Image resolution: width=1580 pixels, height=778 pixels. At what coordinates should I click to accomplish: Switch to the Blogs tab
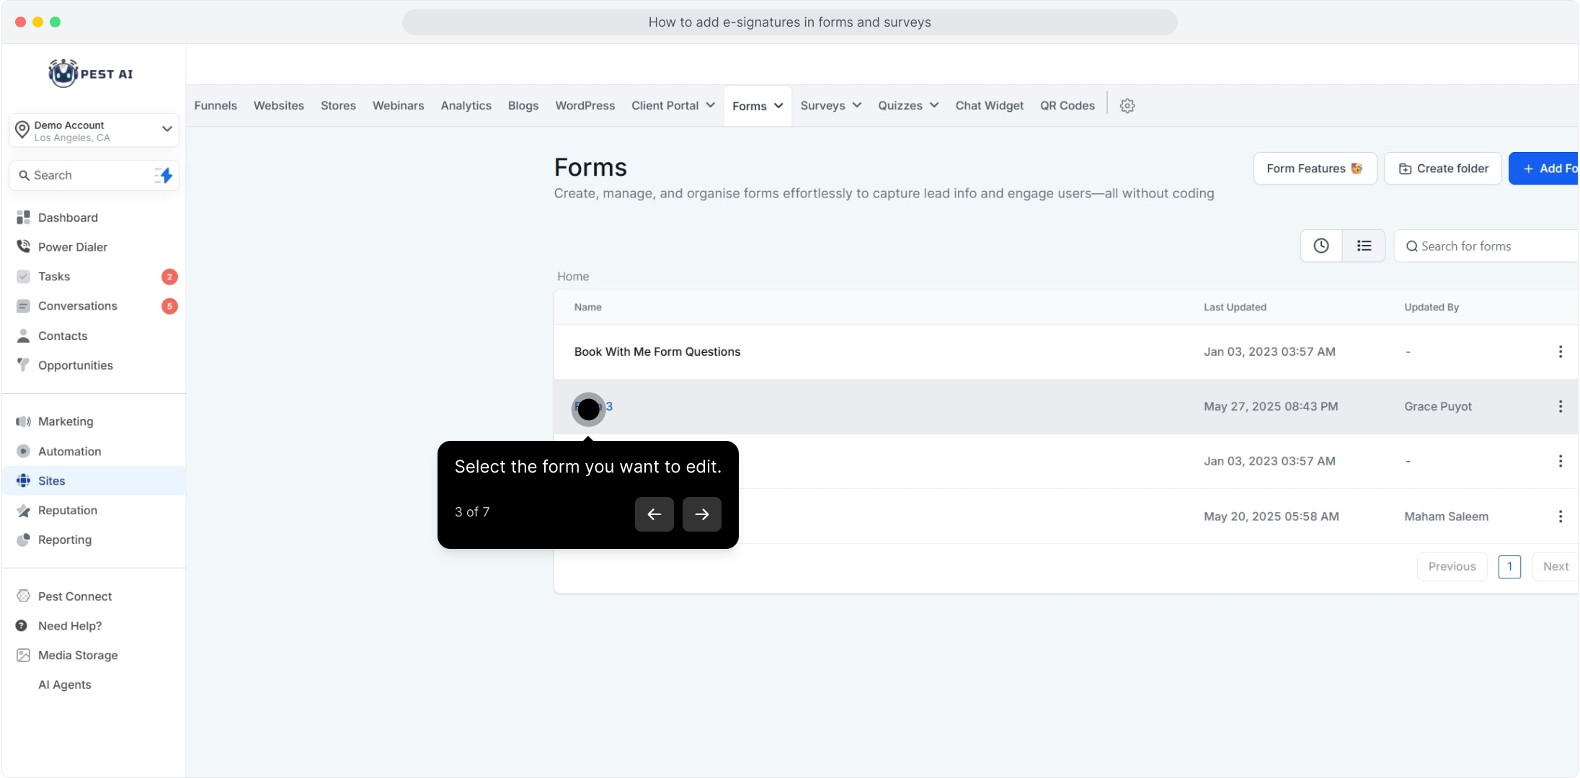[x=523, y=106]
